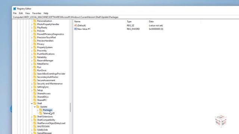This screenshot has height=134, width=239.
Task: Select the RunOnce folder icon
Action: 35,70
